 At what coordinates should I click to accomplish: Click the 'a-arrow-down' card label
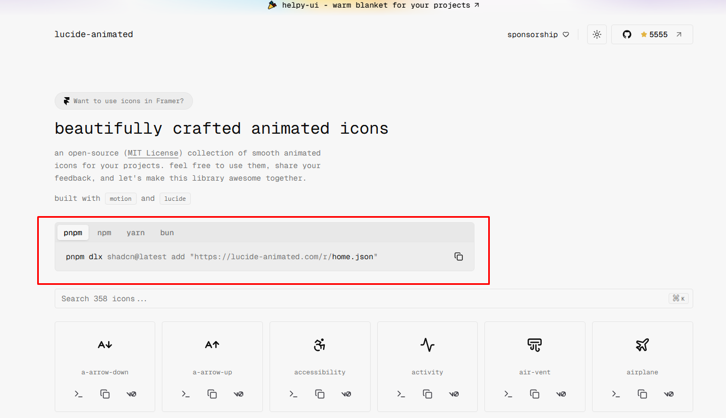click(105, 372)
